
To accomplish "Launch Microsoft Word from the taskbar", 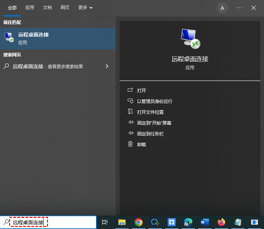I will coord(205,222).
